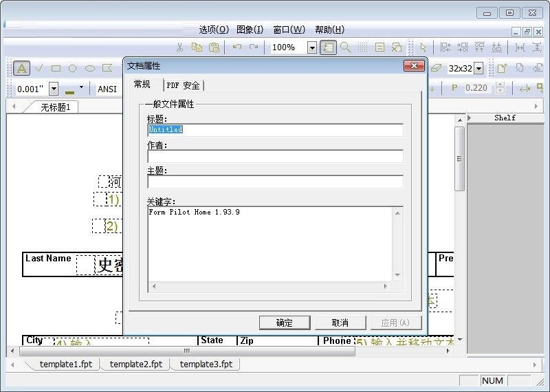Select the text tool 'A' icon
Image resolution: width=550 pixels, height=392 pixels.
22,68
